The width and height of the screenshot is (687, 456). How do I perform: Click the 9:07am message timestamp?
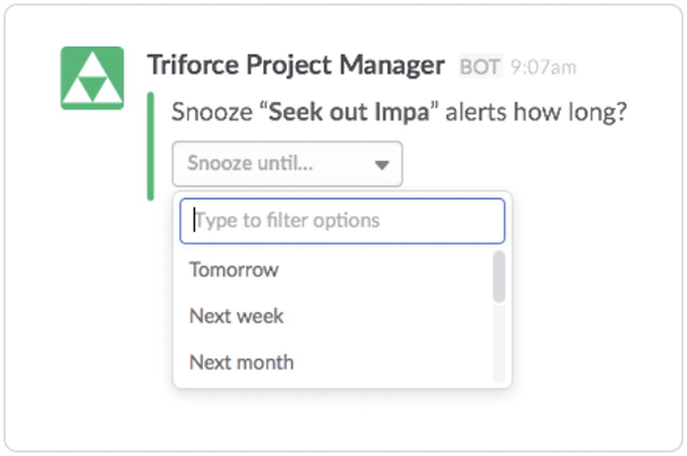[x=543, y=67]
